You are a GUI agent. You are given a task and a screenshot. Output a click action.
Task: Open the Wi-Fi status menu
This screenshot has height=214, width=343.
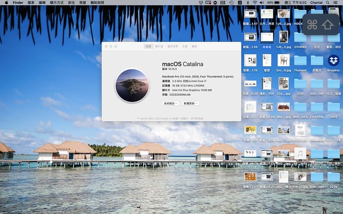coord(255,3)
